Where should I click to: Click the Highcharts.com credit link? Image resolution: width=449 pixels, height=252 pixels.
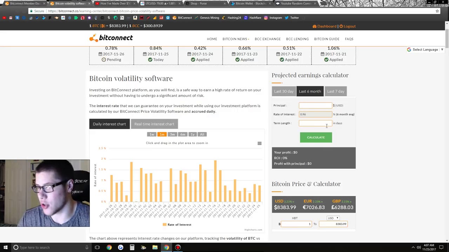(x=253, y=230)
